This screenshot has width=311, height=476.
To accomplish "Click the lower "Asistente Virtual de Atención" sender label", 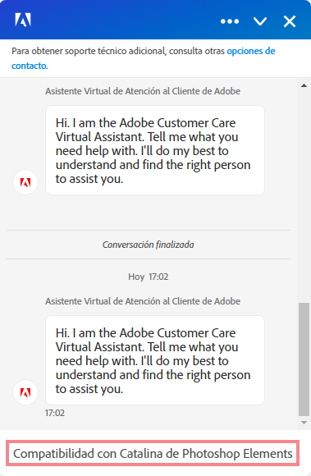I will pos(143,301).
